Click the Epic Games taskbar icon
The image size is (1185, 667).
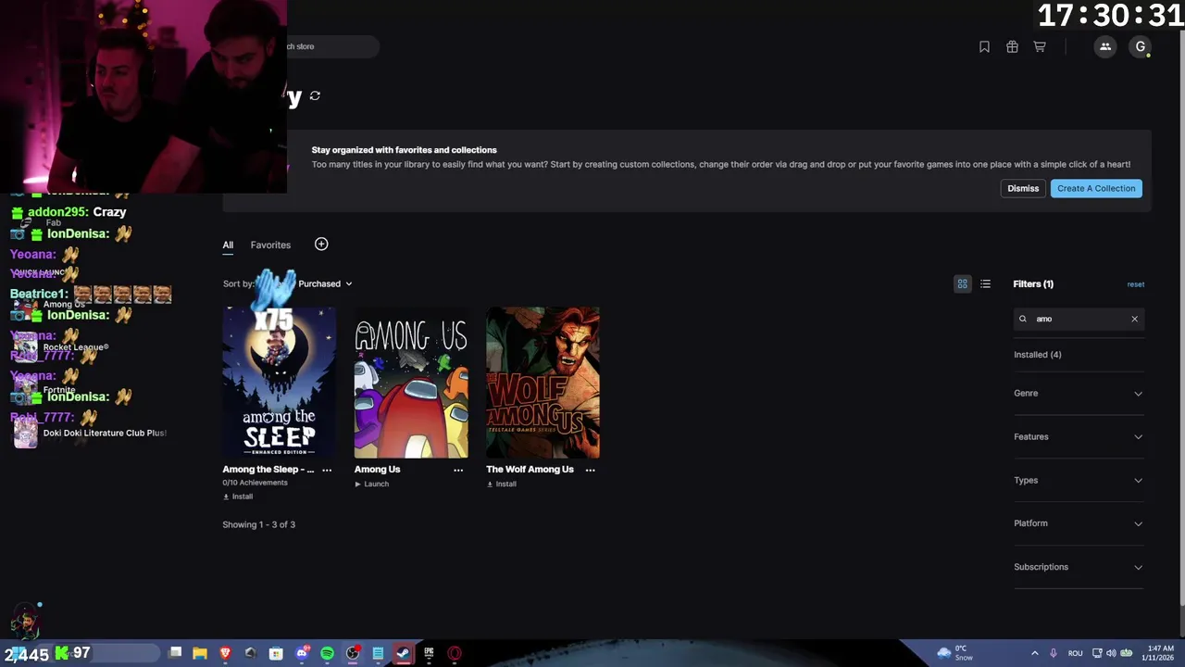[x=429, y=653]
